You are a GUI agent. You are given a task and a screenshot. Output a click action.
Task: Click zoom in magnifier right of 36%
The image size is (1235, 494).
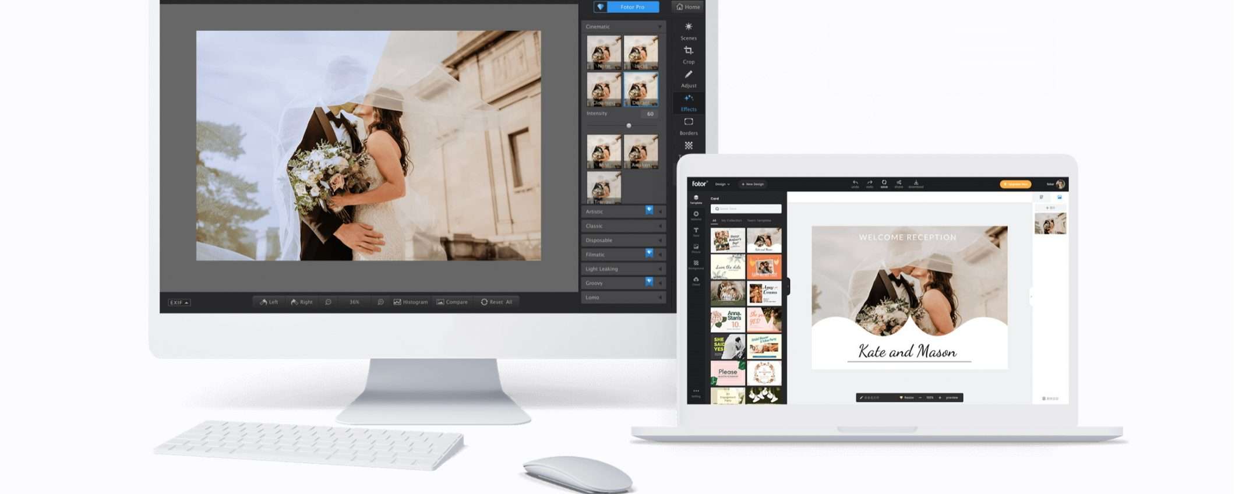tap(380, 302)
